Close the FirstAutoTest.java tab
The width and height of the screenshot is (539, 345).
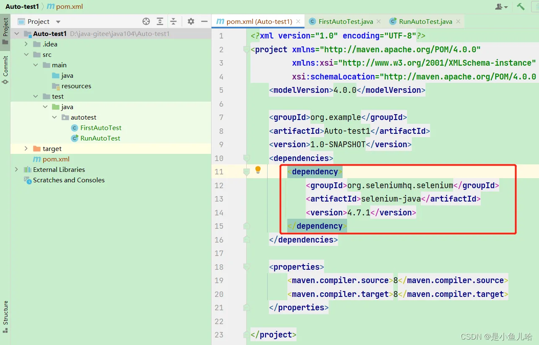(x=378, y=21)
